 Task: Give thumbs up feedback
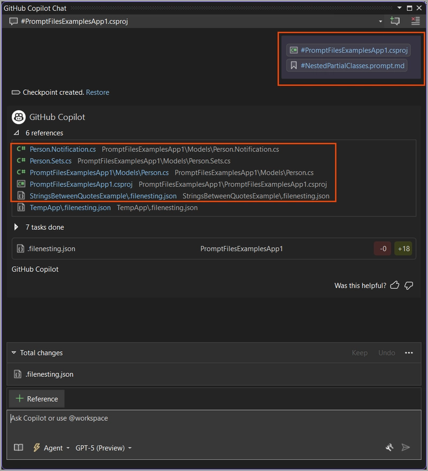point(395,285)
